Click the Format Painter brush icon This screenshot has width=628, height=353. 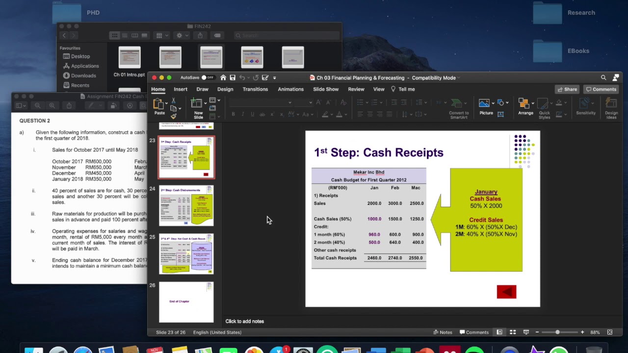pyautogui.click(x=173, y=116)
